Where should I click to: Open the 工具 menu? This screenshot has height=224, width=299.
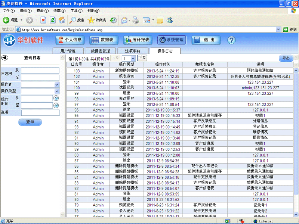[77, 11]
